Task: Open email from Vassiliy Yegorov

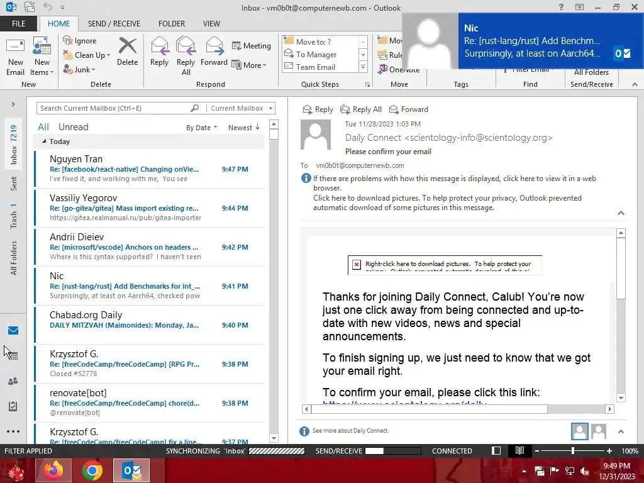Action: pos(150,208)
